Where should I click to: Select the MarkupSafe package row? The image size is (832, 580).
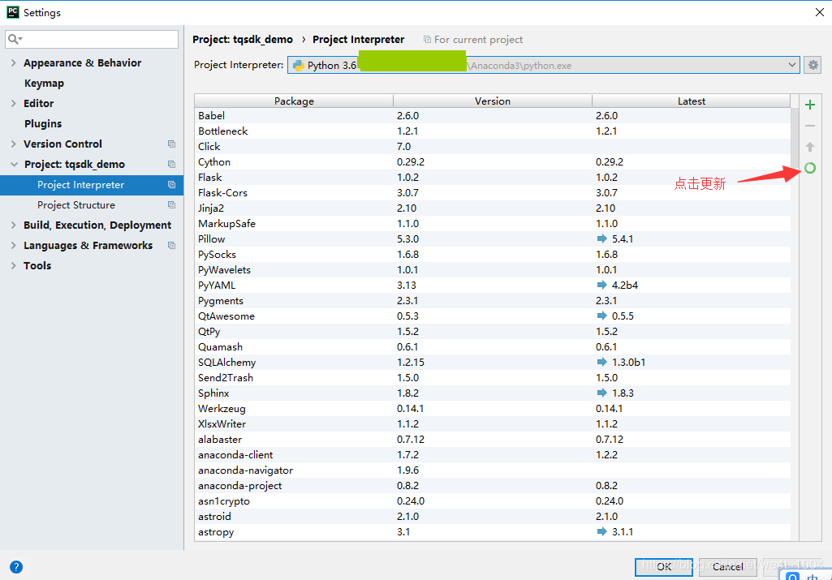tap(493, 223)
